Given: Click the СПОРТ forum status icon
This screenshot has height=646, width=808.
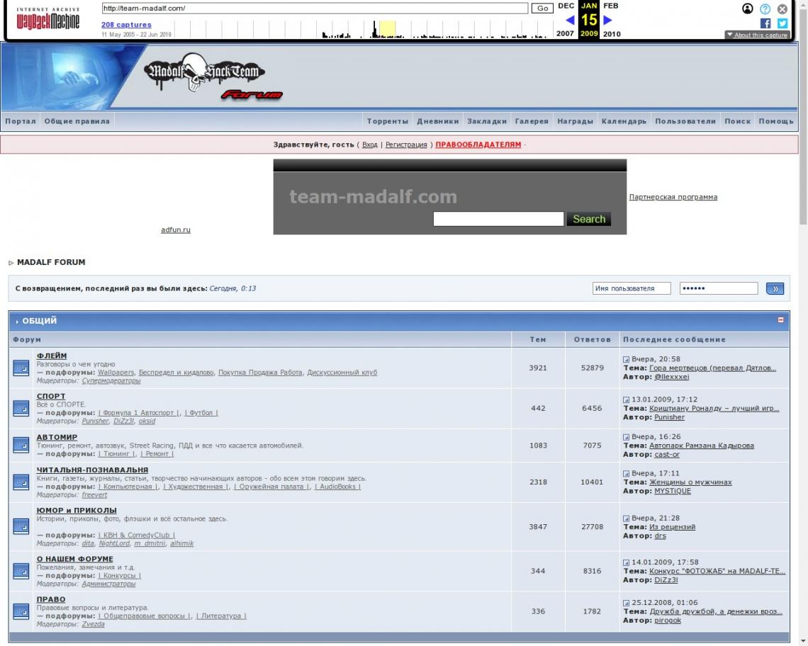Looking at the screenshot, I should [21, 408].
